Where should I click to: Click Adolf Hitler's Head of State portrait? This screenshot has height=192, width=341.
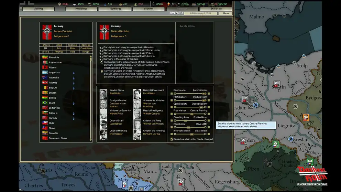[103, 94]
